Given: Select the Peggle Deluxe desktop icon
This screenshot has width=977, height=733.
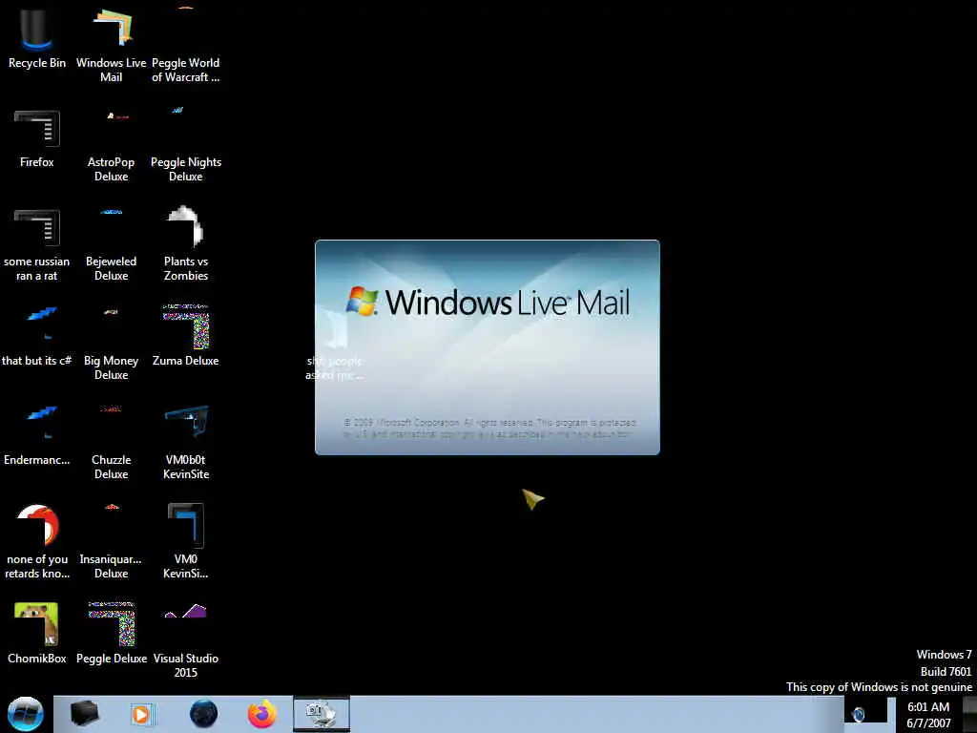Looking at the screenshot, I should pos(112,634).
